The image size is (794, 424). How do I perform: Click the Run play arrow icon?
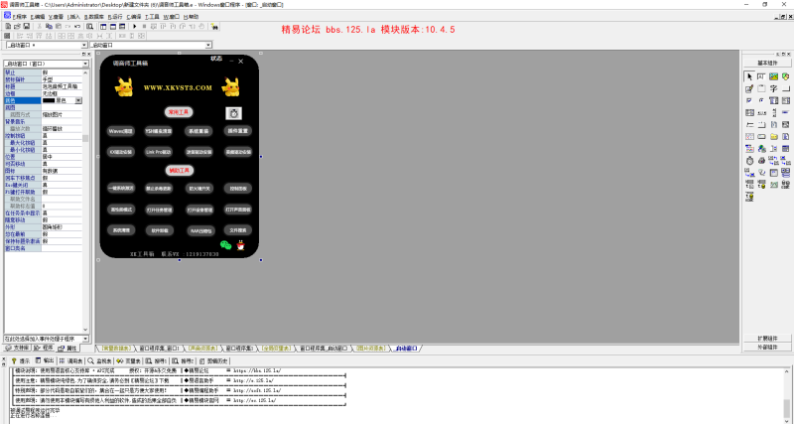tap(135, 27)
